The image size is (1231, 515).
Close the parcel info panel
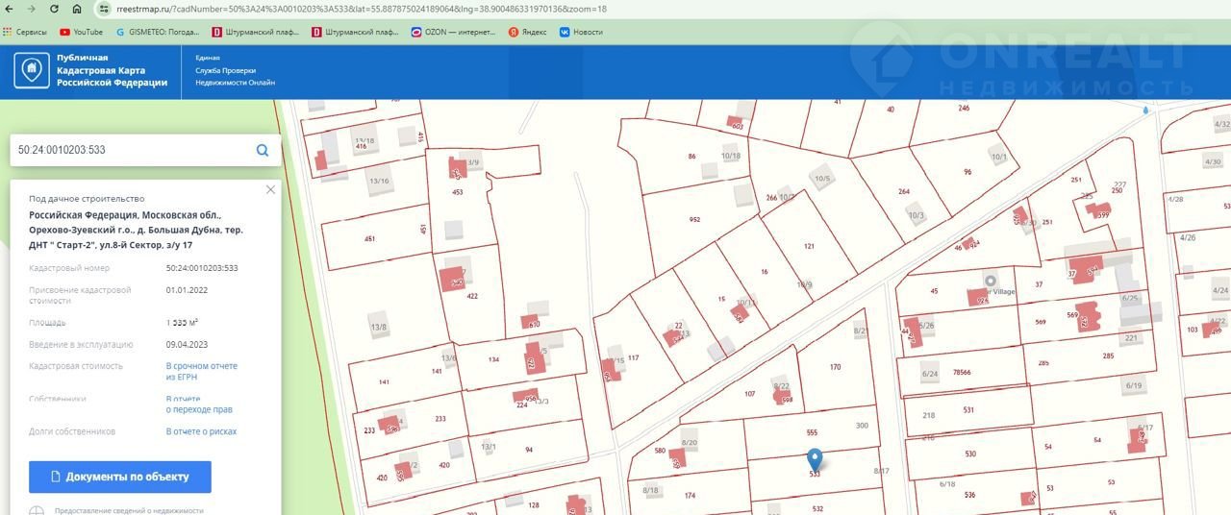coord(270,190)
